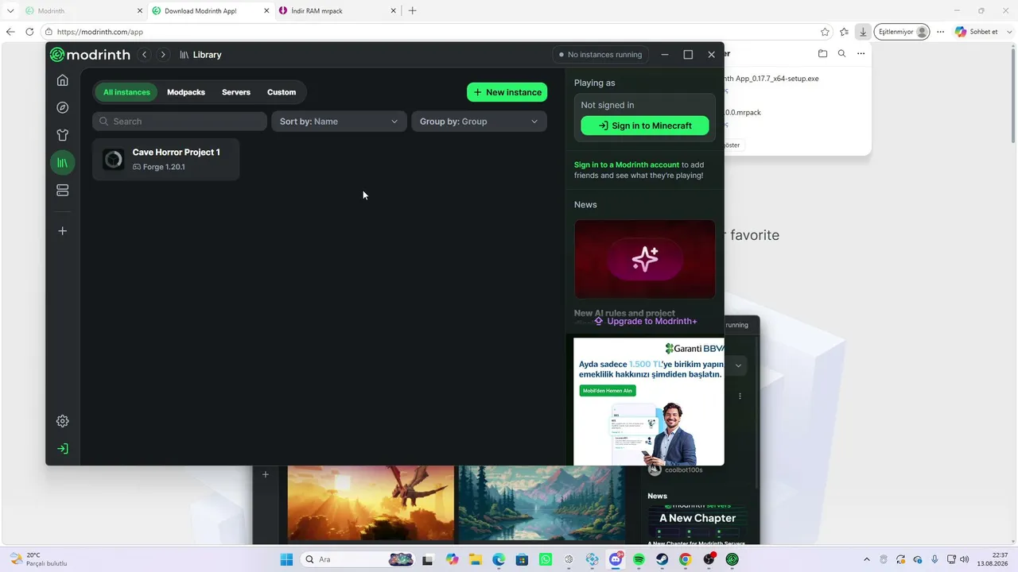Open Steam from the taskbar
The height and width of the screenshot is (572, 1018).
pyautogui.click(x=662, y=559)
